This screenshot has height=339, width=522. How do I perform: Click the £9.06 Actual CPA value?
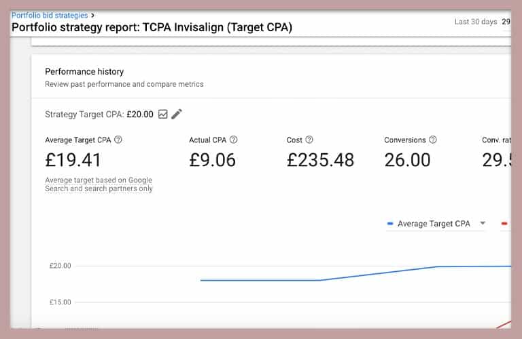pyautogui.click(x=213, y=160)
